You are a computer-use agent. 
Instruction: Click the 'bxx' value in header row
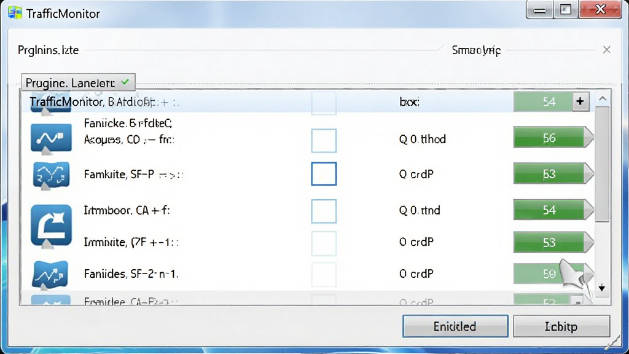pyautogui.click(x=409, y=102)
